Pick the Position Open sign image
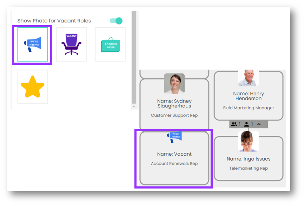305x206 pixels. 110,44
